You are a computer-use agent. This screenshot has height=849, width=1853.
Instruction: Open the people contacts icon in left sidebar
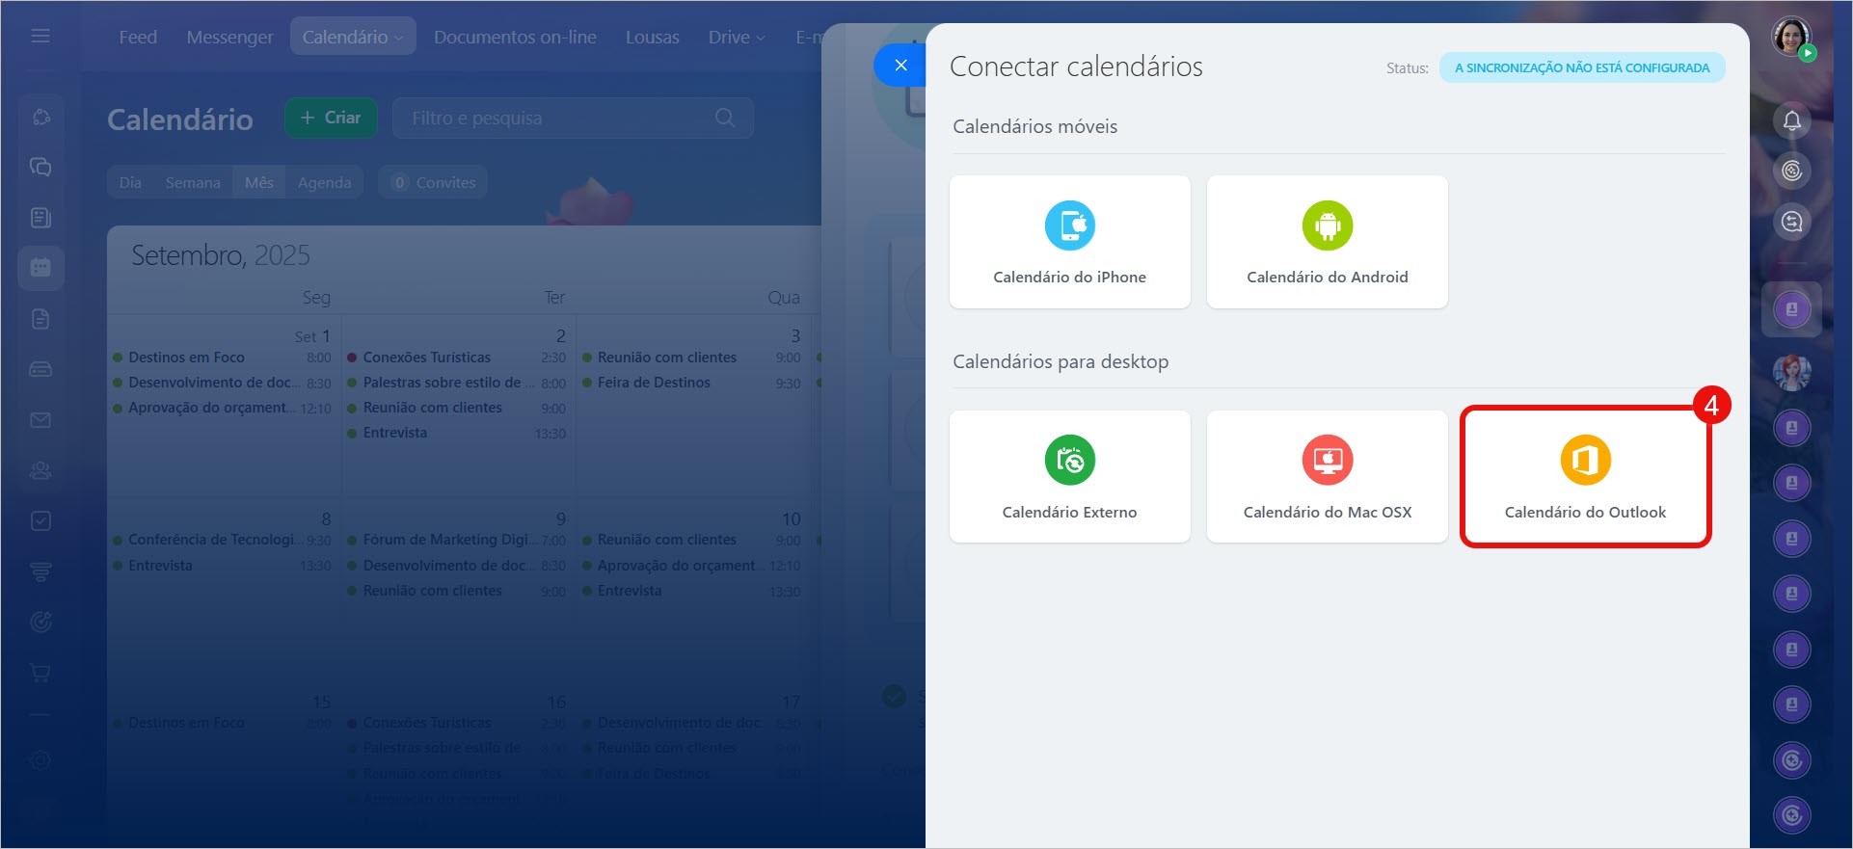coord(40,470)
